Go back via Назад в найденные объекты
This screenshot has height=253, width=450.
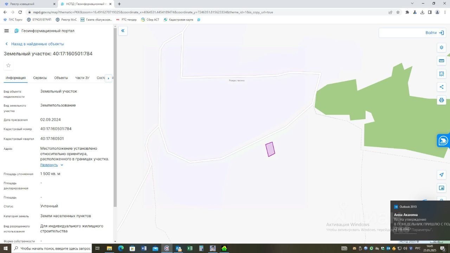click(34, 44)
